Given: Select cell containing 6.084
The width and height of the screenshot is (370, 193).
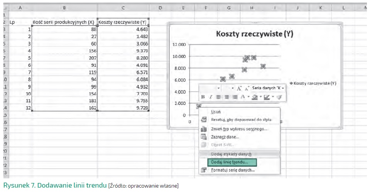Looking at the screenshot, I should pos(123,80).
